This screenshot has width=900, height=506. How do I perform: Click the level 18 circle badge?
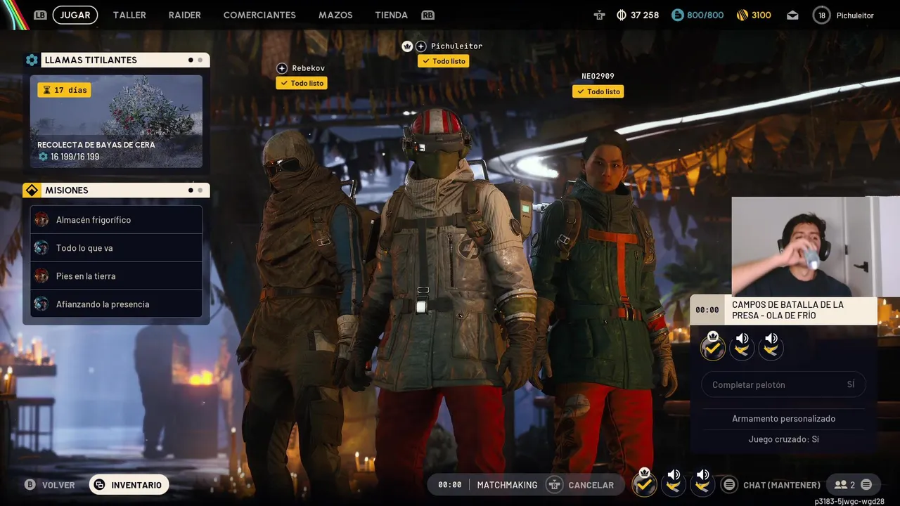pos(821,15)
